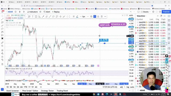Viewport: 171px width, 96px height.
Task: Toggle auto scale
Action: point(132,87)
